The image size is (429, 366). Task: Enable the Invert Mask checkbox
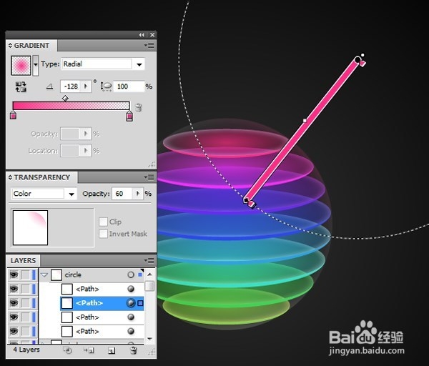[x=103, y=234]
